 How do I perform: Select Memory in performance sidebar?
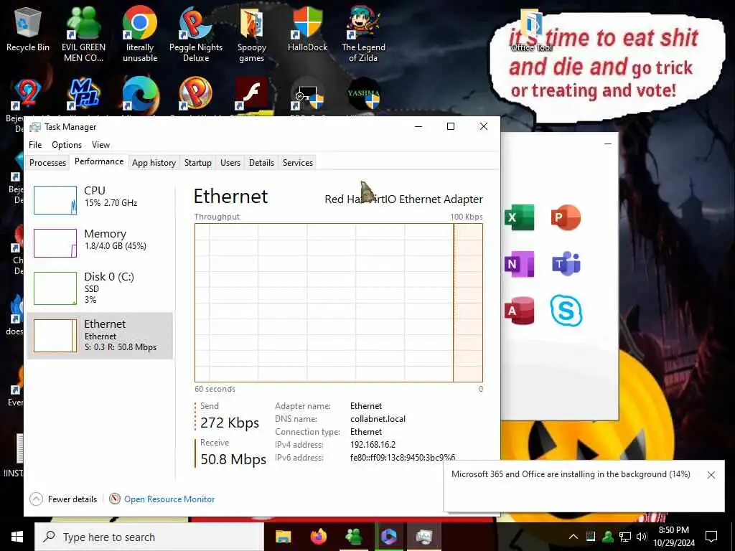100,242
